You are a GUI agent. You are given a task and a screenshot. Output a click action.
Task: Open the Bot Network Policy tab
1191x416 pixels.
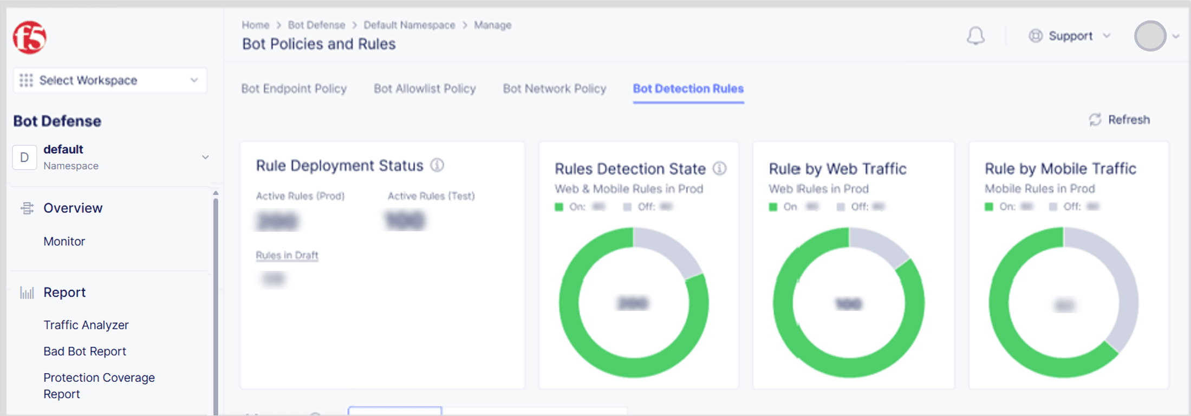pos(554,89)
